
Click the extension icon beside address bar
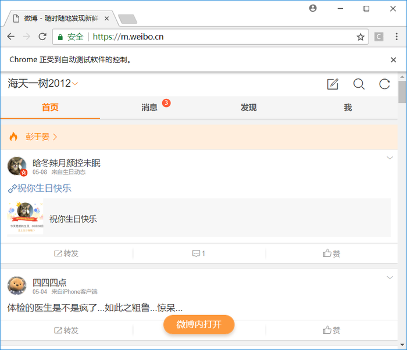coord(379,37)
